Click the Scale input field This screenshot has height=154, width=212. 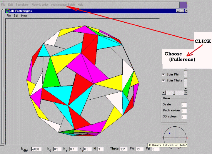pos(184,105)
